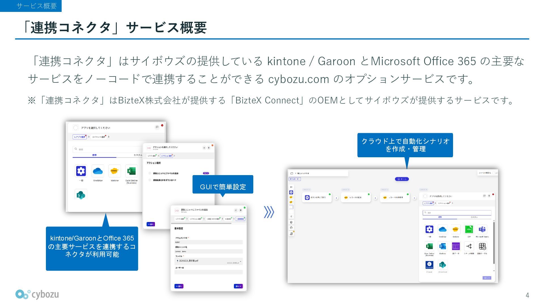Select the Outlook connector icon
Viewport: 544px width, 306px height.
[x=442, y=246]
